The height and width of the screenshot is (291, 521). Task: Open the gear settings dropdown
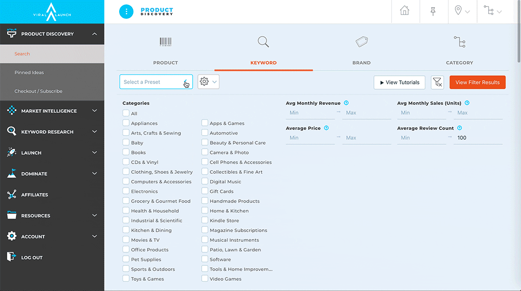[x=208, y=82]
